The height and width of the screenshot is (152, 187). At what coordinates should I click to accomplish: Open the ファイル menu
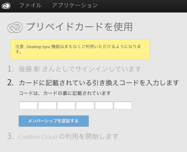30,5
